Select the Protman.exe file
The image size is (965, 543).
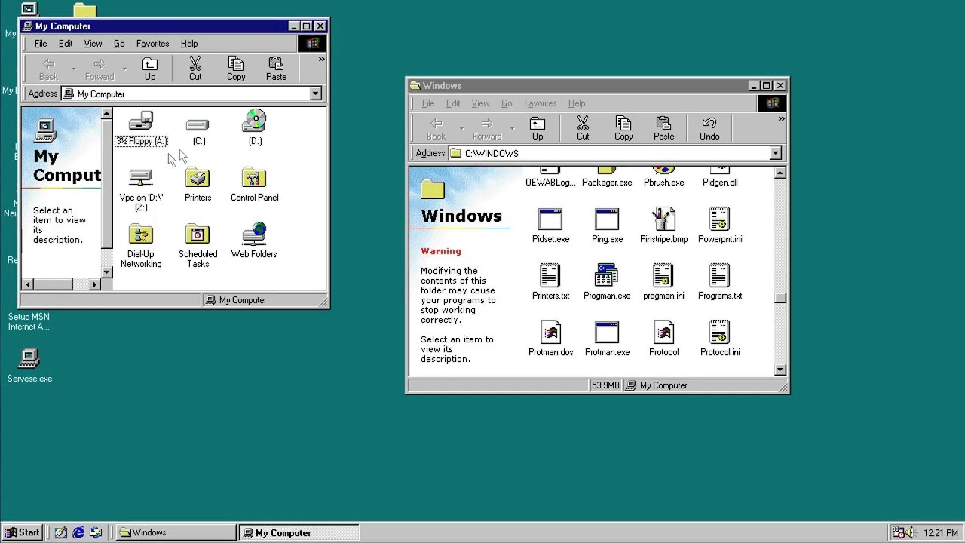coord(607,339)
